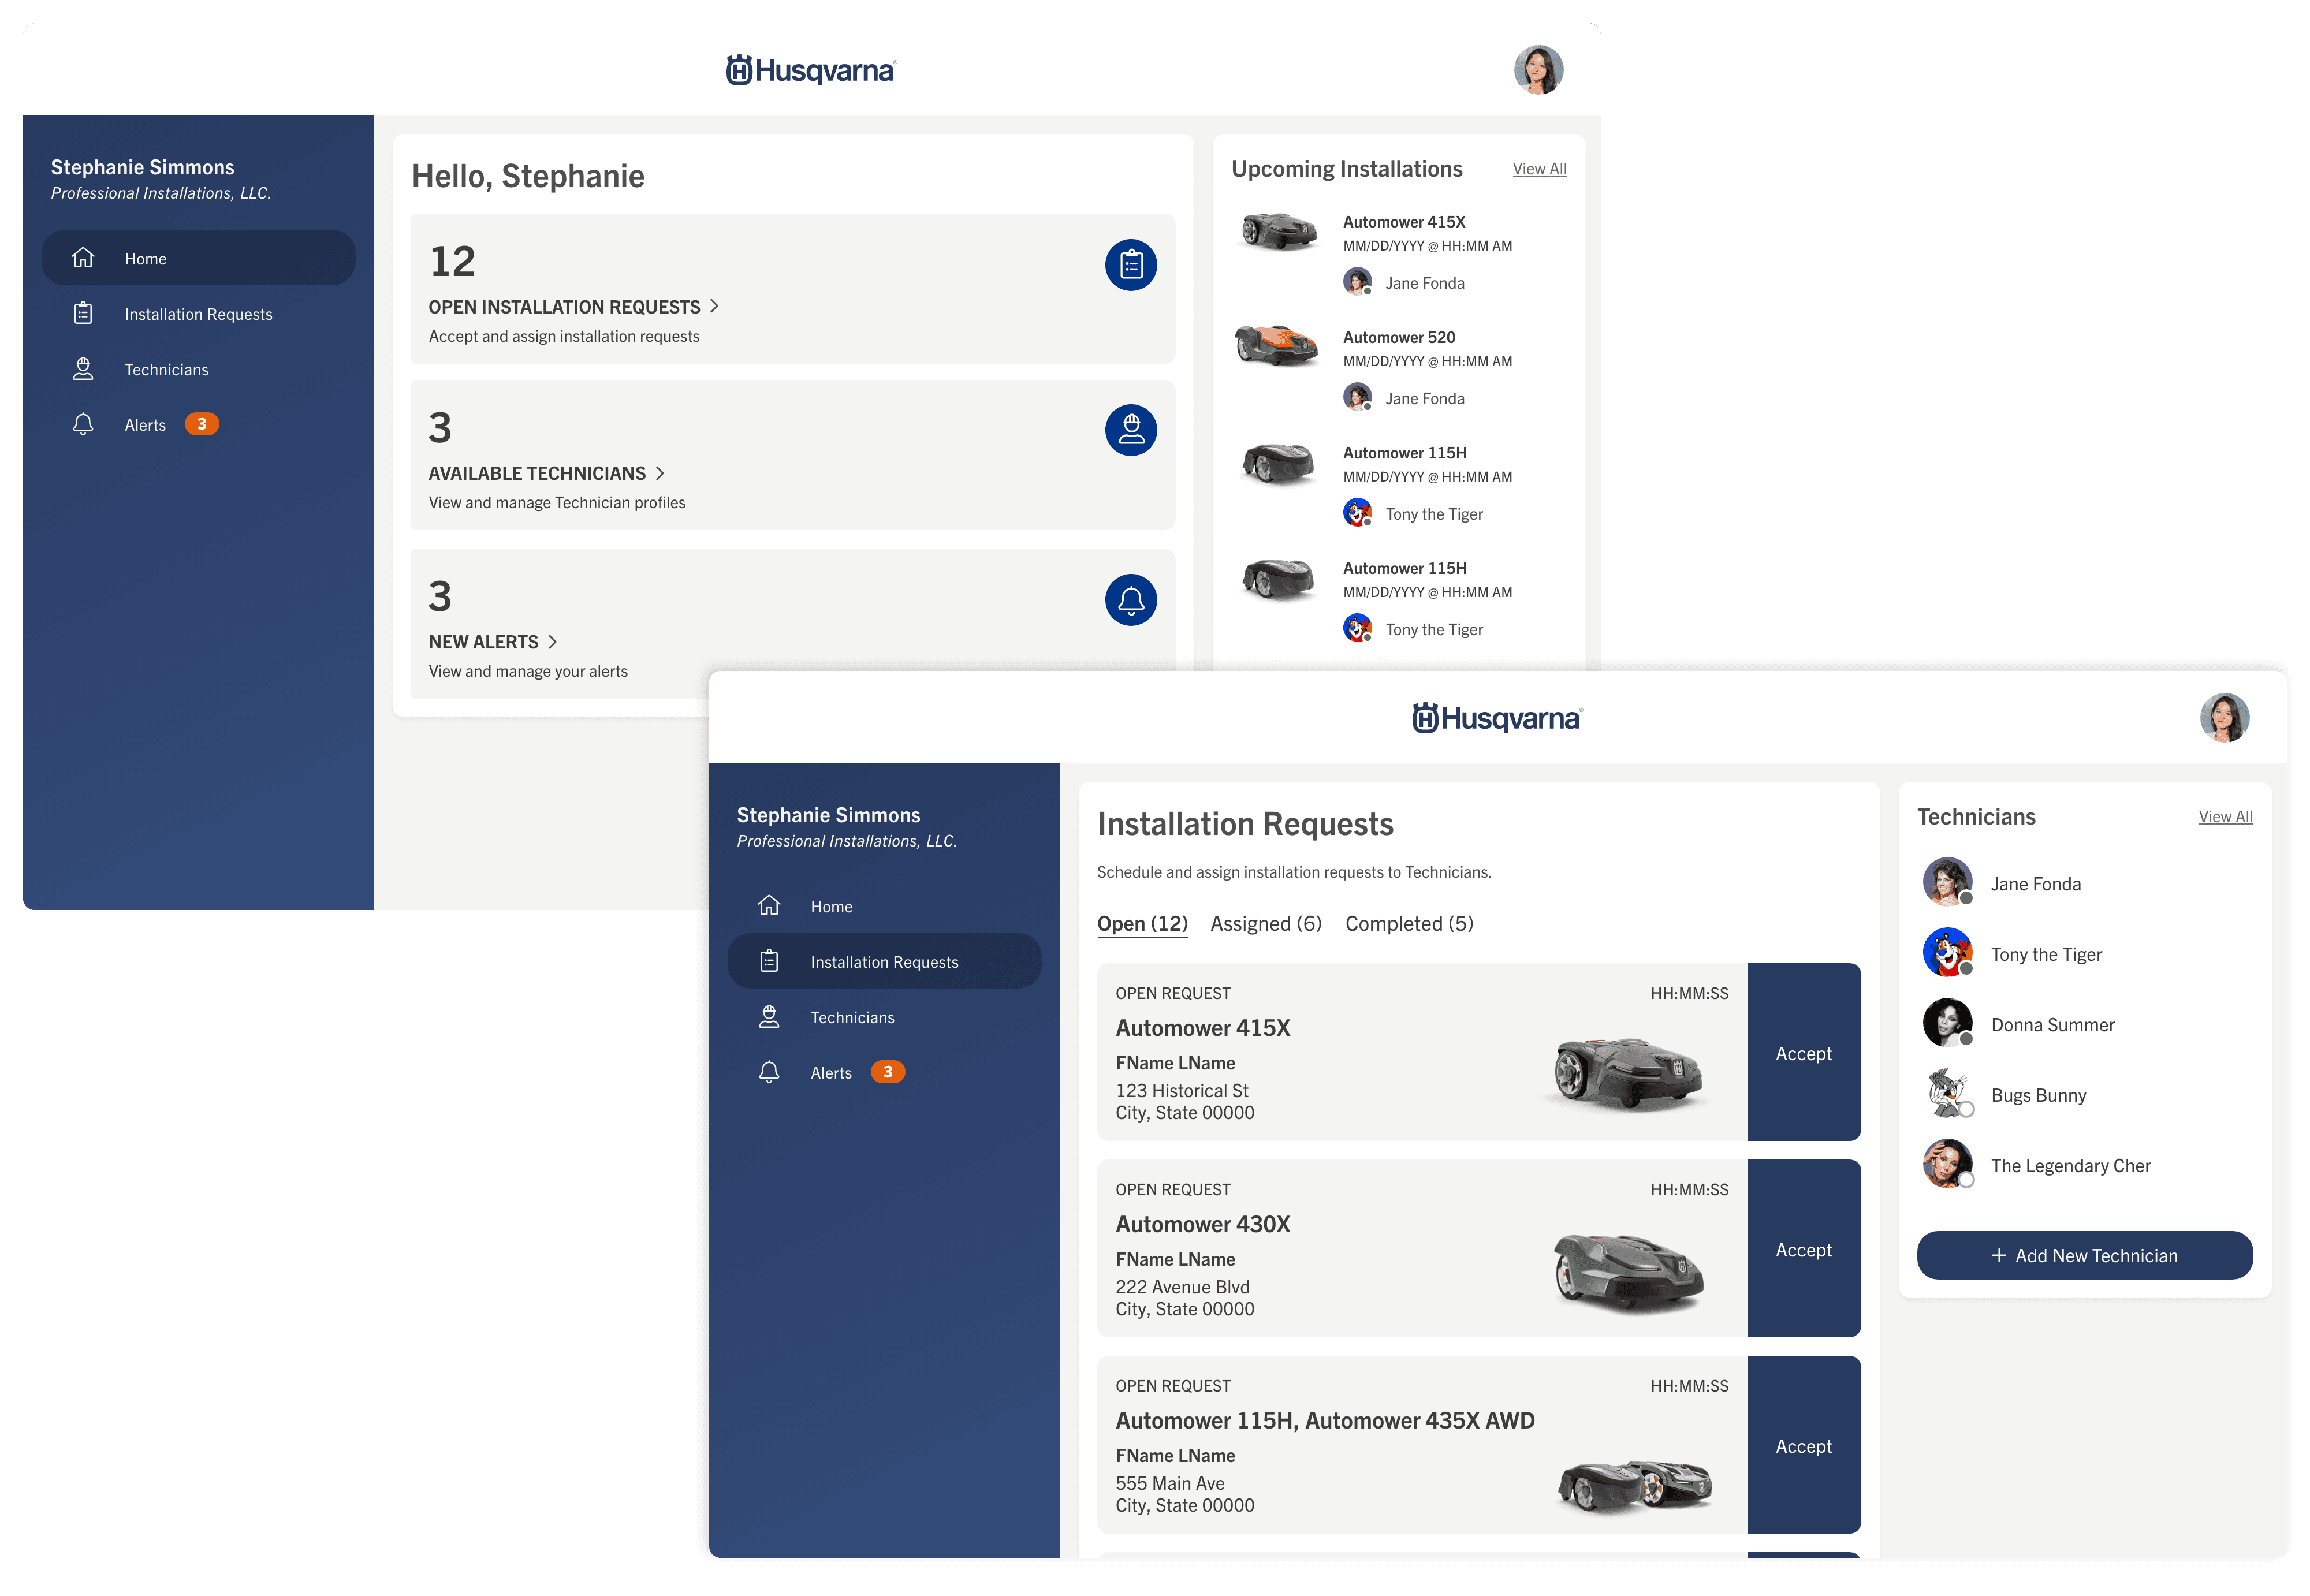Click round bell icon on New Alerts card
The image size is (2310, 1596).
(1131, 600)
